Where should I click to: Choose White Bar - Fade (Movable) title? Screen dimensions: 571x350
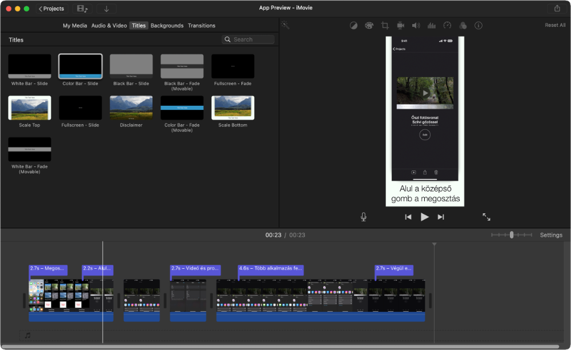coord(30,149)
